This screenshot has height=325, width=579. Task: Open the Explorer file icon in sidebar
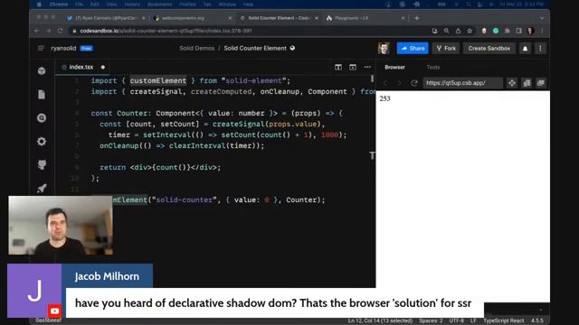click(42, 94)
